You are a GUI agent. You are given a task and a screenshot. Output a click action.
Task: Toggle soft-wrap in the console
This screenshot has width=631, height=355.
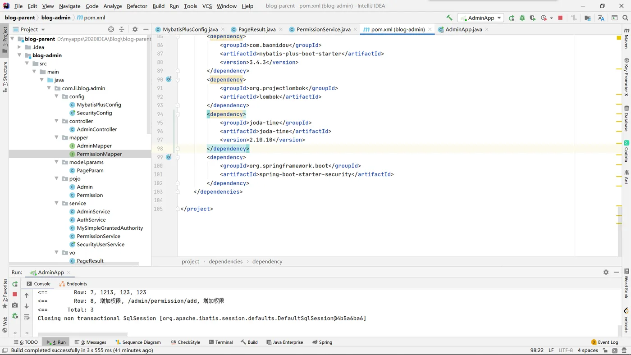(x=27, y=317)
